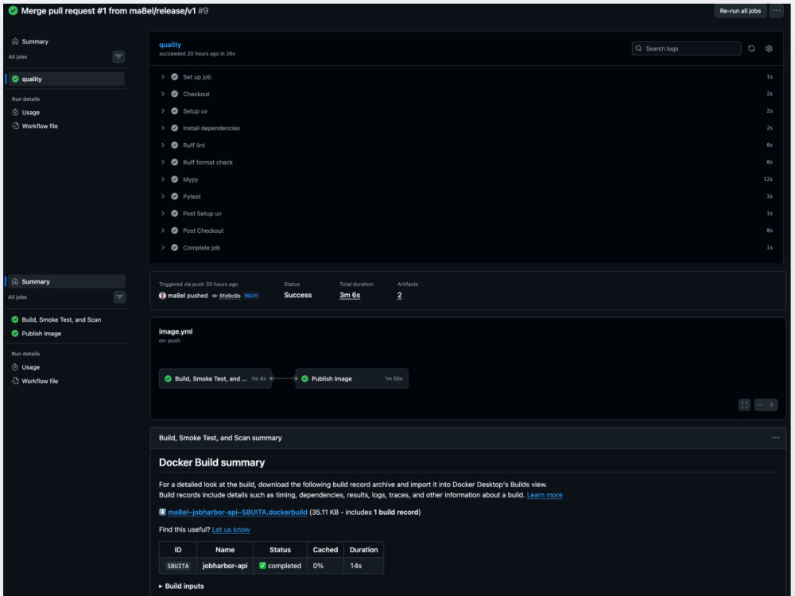
Task: Click the house icon beside upper Summary
Action: coord(15,41)
